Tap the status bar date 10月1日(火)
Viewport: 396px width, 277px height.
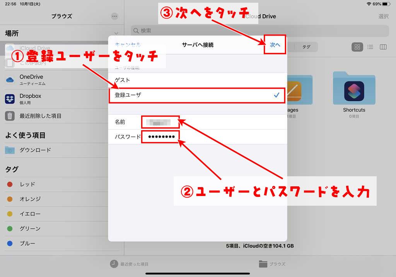(30, 4)
